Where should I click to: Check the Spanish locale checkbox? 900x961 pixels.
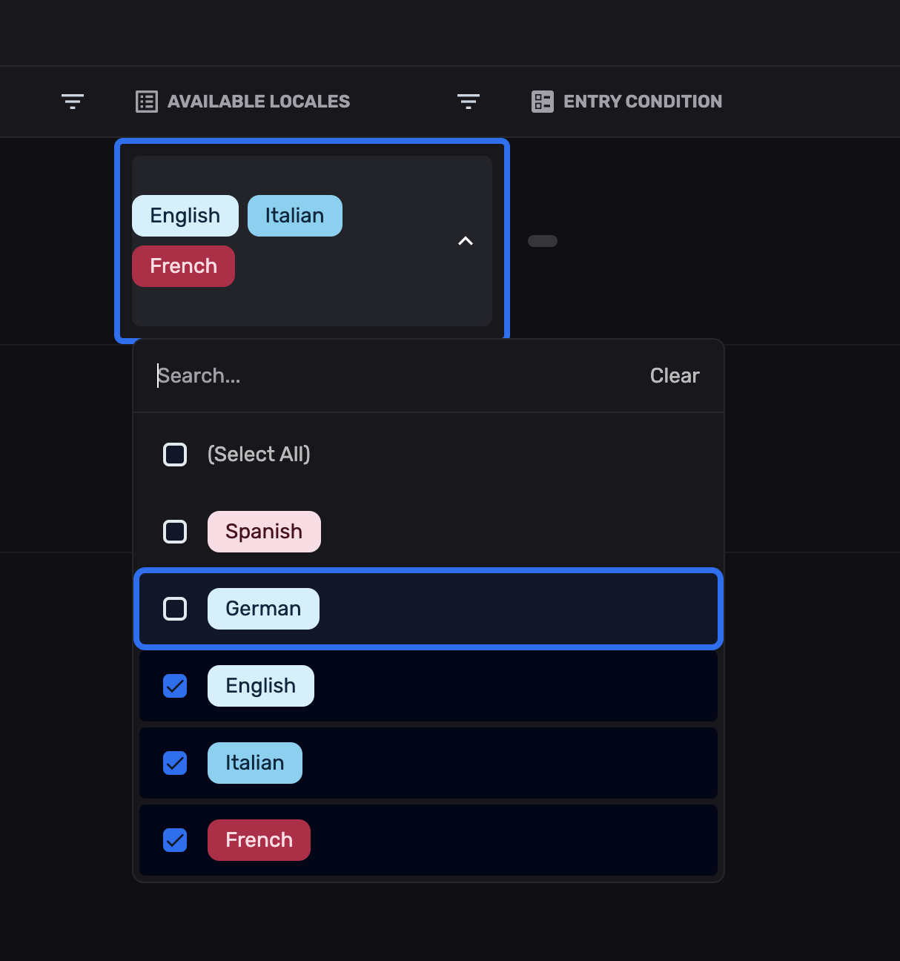point(175,532)
